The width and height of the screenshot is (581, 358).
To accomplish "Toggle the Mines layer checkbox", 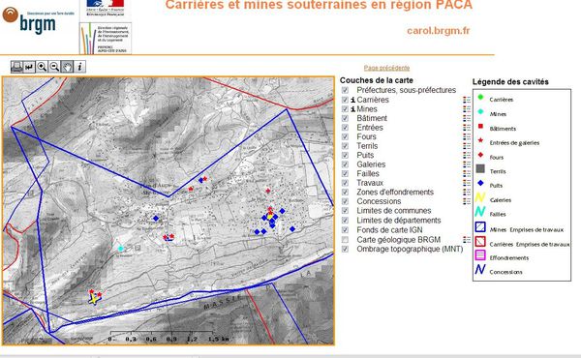I will click(x=345, y=108).
